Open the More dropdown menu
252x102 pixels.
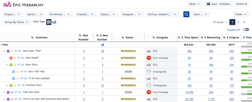click(x=195, y=4)
